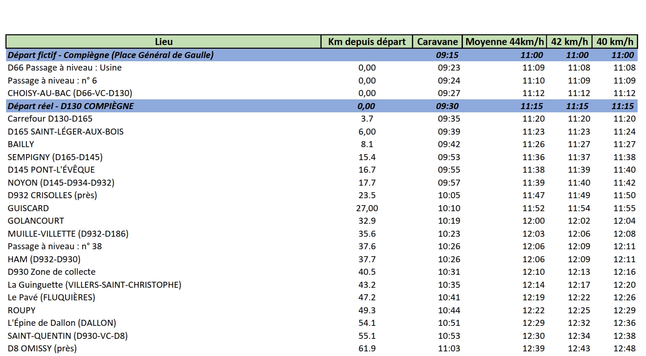
Task: Click the GUISCARD place name
Action: 28,208
